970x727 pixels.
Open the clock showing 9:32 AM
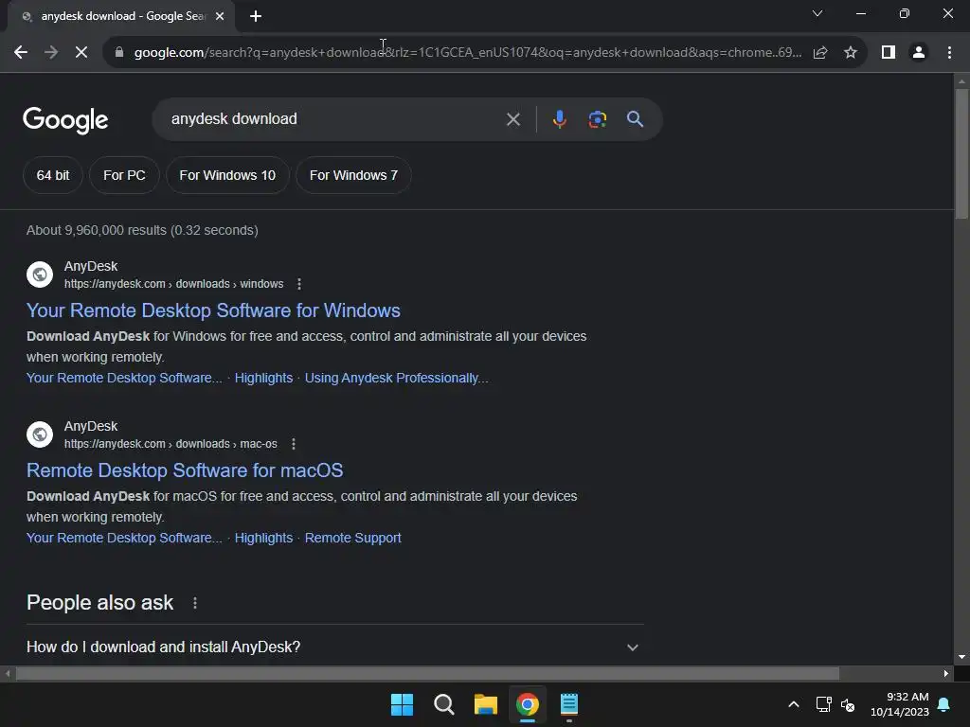[900, 704]
